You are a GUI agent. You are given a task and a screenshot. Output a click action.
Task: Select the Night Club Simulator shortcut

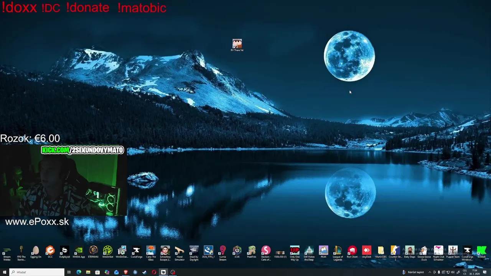[x=438, y=253]
